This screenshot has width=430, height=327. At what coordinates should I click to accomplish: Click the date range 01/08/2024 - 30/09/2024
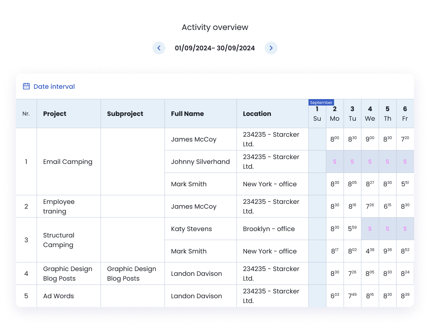click(x=215, y=48)
